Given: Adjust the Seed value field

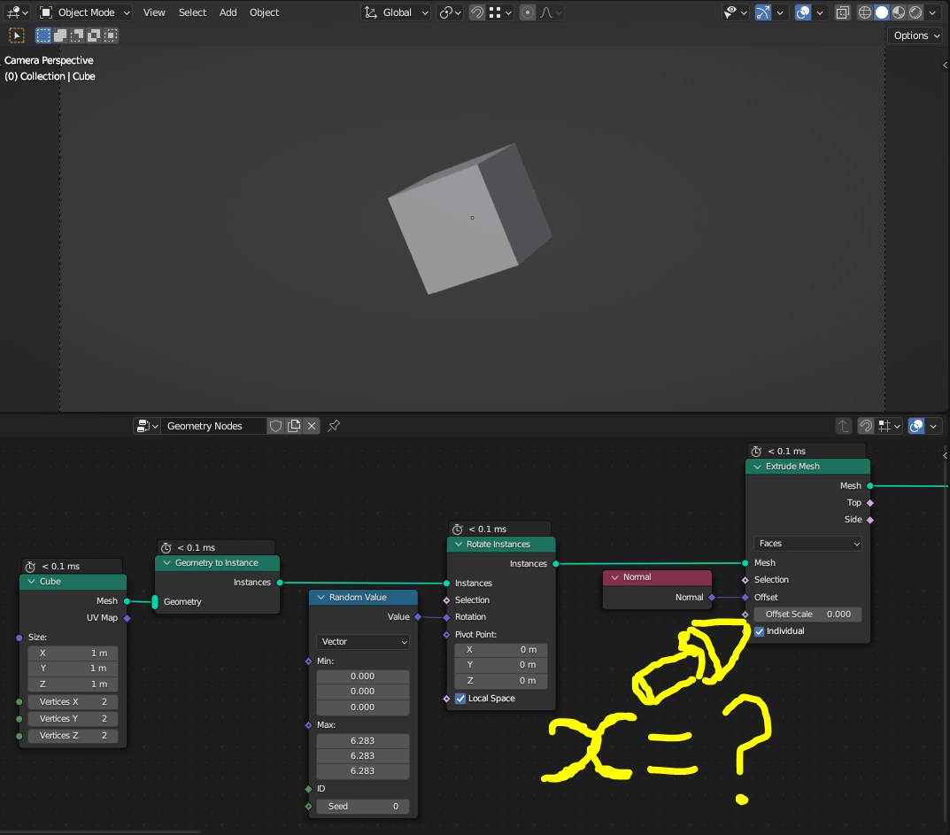Looking at the screenshot, I should point(363,807).
